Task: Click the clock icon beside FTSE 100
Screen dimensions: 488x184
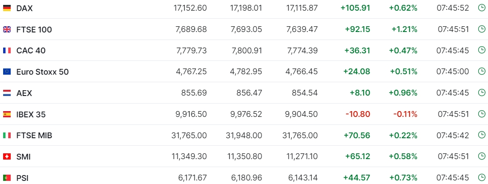Action: pos(481,29)
